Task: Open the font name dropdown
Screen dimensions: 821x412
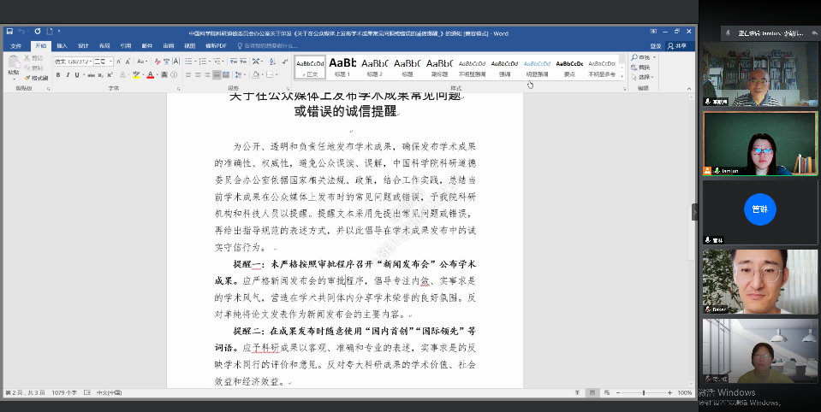Action: (x=89, y=62)
